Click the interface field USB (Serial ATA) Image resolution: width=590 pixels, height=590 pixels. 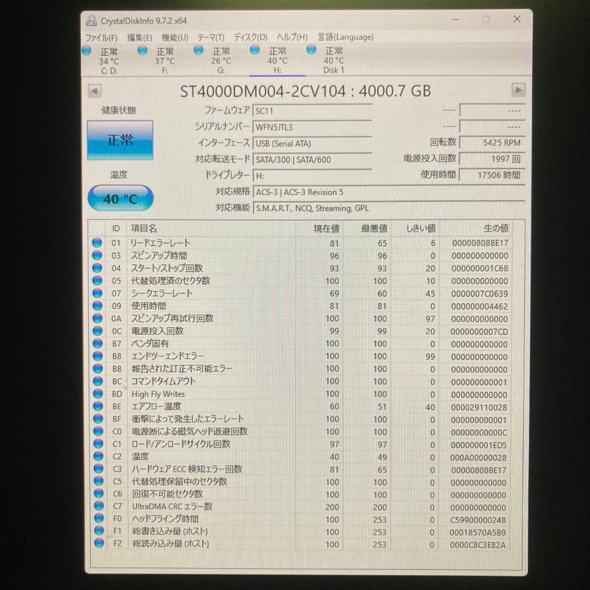pos(312,143)
